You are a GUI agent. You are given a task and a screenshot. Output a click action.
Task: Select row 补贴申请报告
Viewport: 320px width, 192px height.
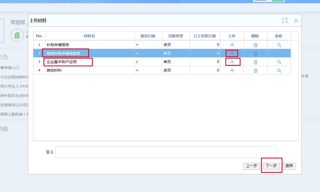[x=162, y=45]
